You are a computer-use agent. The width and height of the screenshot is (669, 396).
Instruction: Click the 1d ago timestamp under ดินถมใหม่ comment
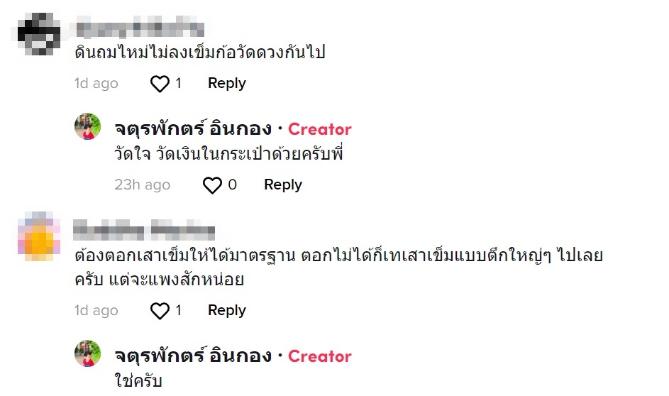pos(96,84)
